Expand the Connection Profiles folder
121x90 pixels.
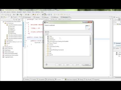46,46
